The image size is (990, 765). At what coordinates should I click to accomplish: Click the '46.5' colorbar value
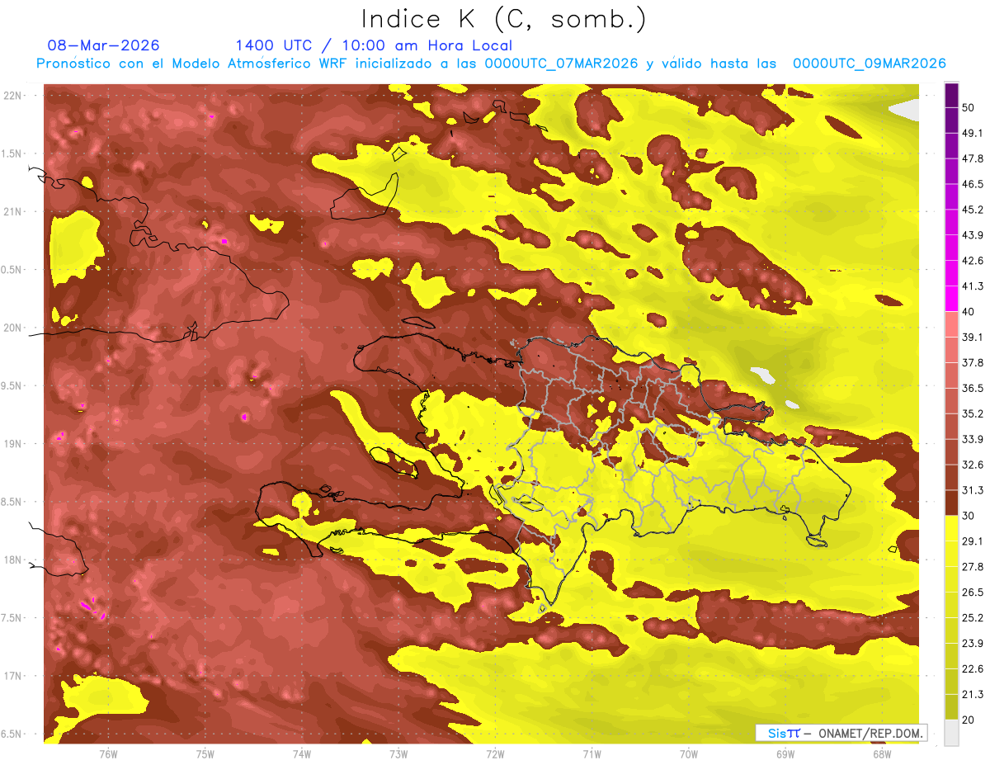tap(973, 184)
